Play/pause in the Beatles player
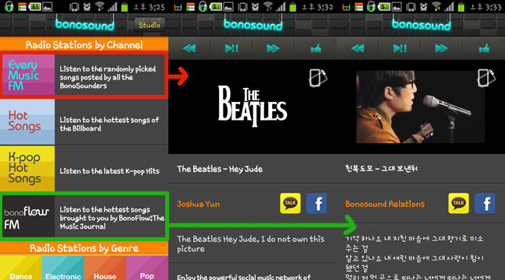This screenshot has height=280, width=505. [231, 48]
